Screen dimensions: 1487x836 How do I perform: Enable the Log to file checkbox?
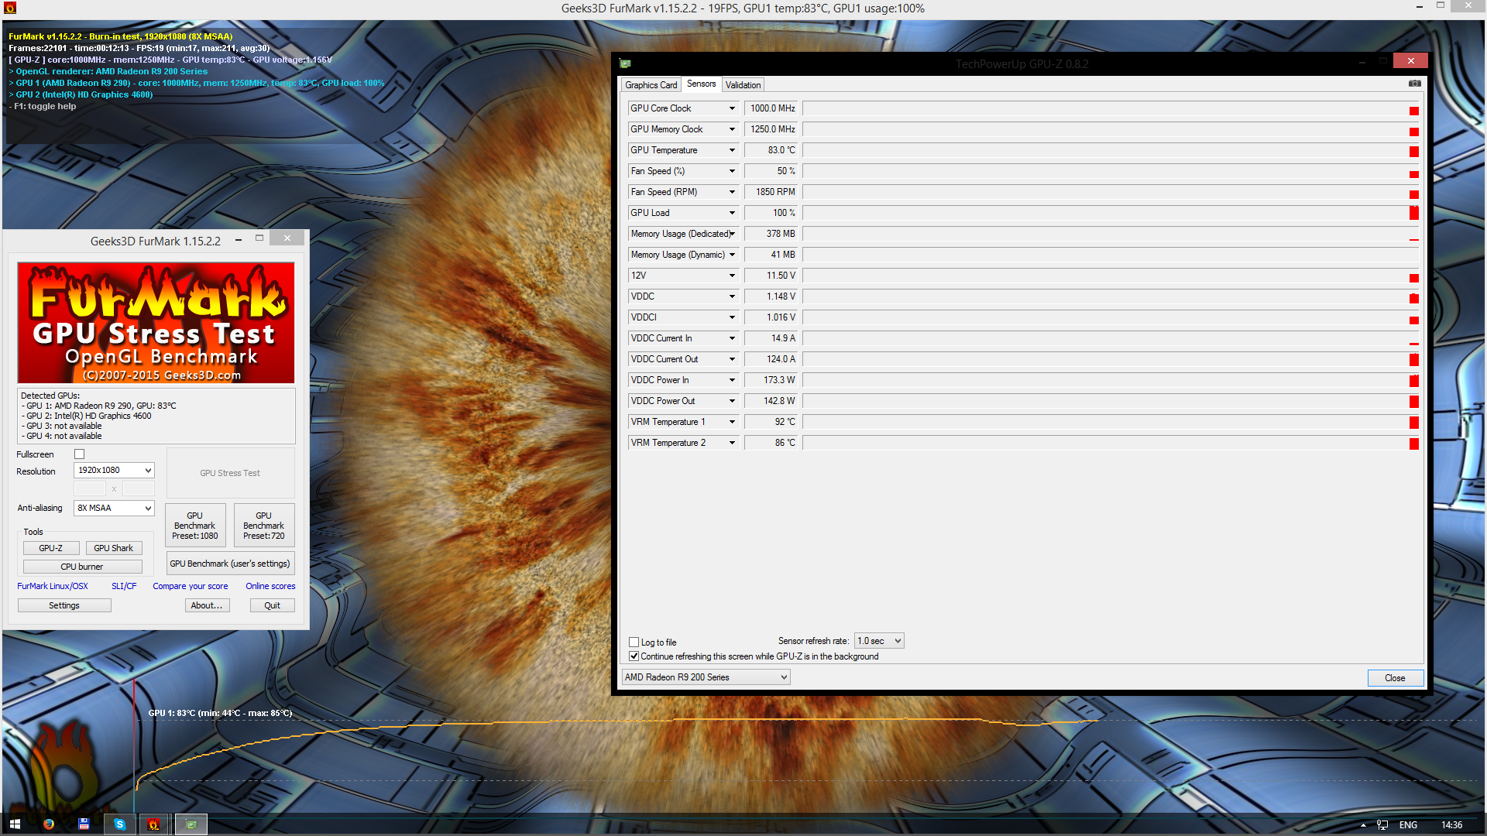(x=634, y=642)
